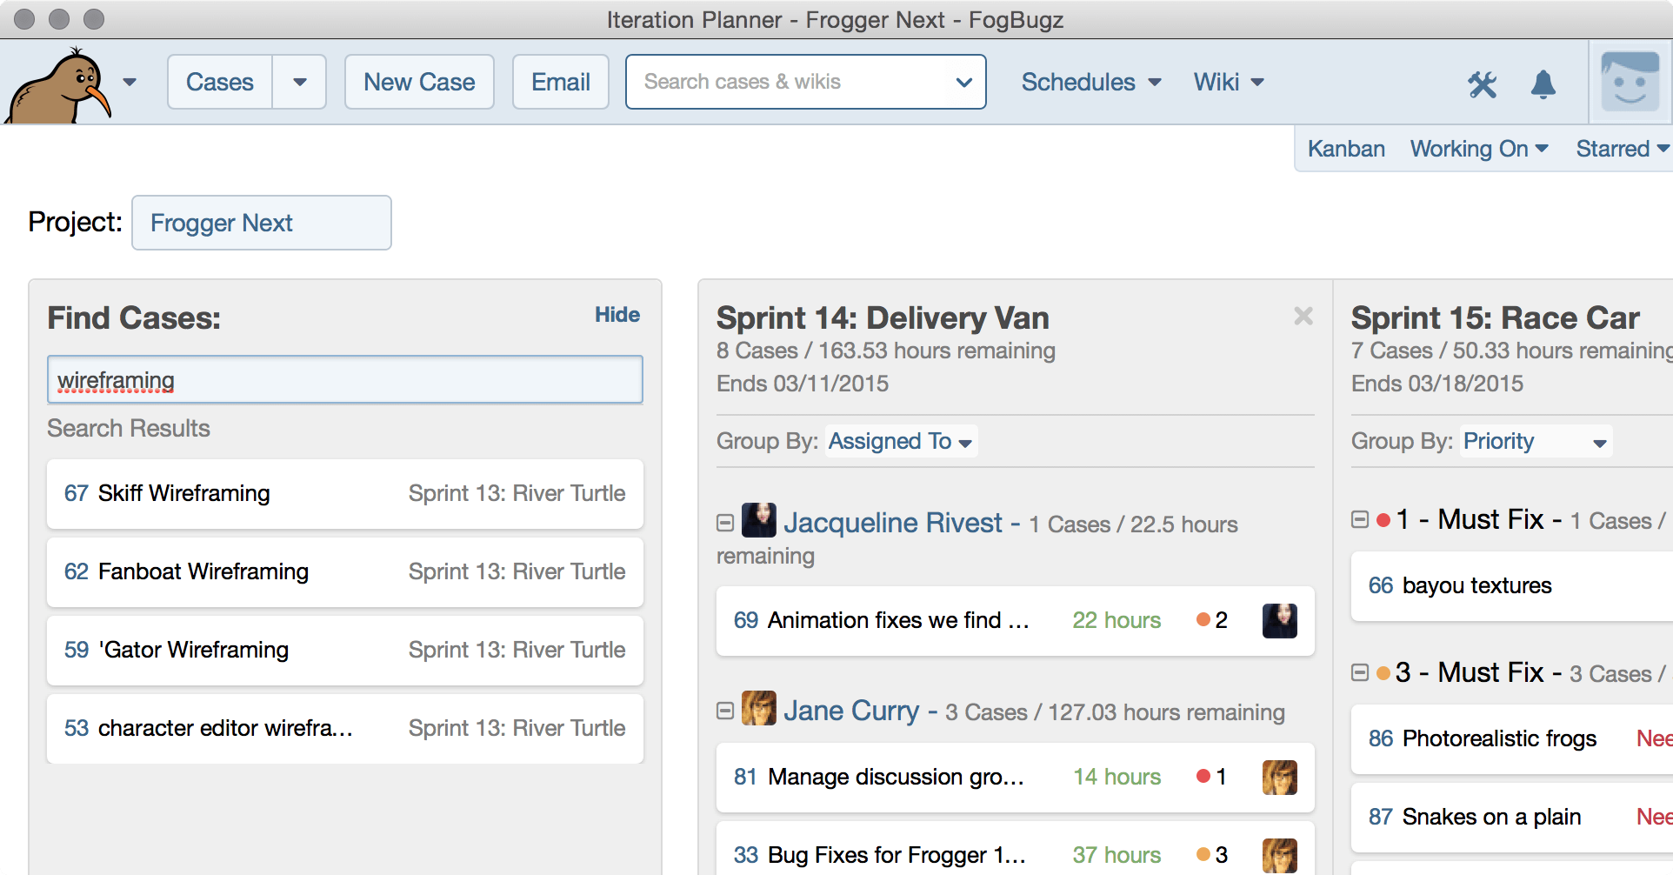Hide the Find Cases panel

617,315
